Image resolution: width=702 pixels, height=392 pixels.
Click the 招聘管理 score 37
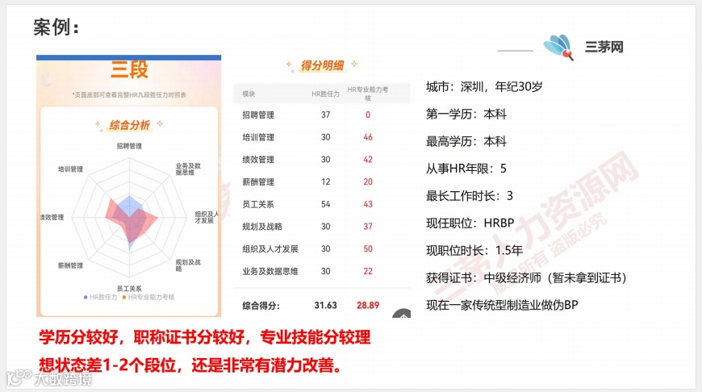(x=325, y=115)
